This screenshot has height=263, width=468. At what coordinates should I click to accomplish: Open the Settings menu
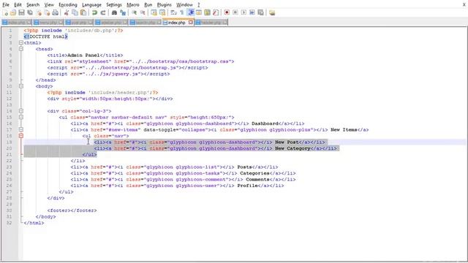114,5
